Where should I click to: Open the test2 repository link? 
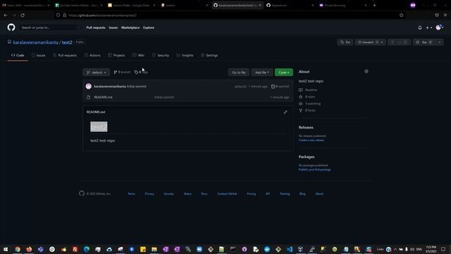click(67, 42)
